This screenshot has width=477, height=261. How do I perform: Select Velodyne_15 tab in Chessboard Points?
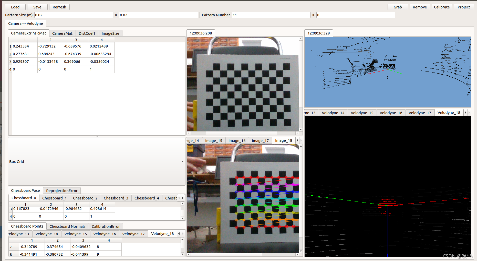coord(76,234)
